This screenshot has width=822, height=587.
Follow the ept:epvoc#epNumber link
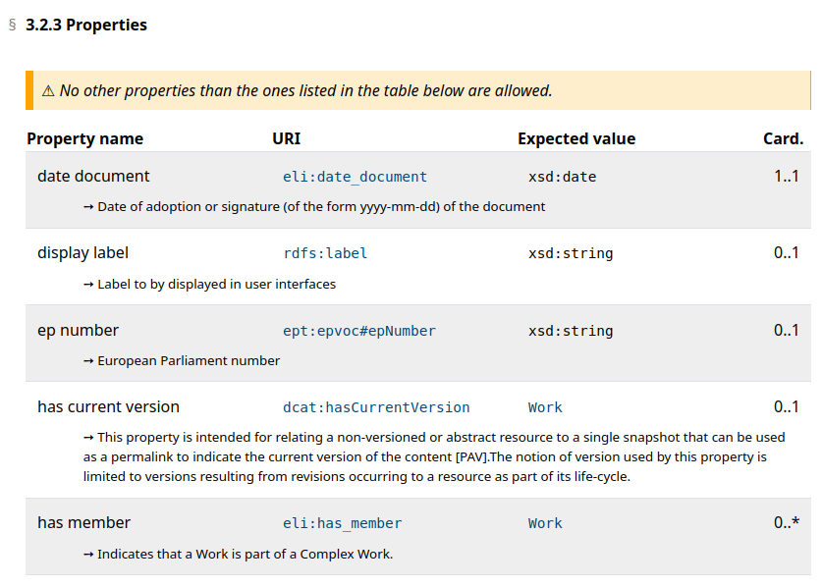click(358, 331)
